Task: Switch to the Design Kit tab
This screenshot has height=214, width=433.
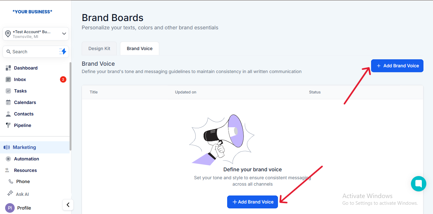Action: (99, 48)
